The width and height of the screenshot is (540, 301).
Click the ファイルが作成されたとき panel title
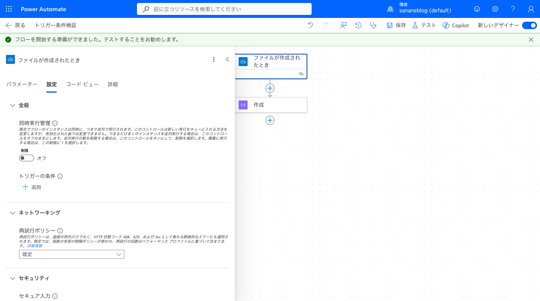[49, 60]
